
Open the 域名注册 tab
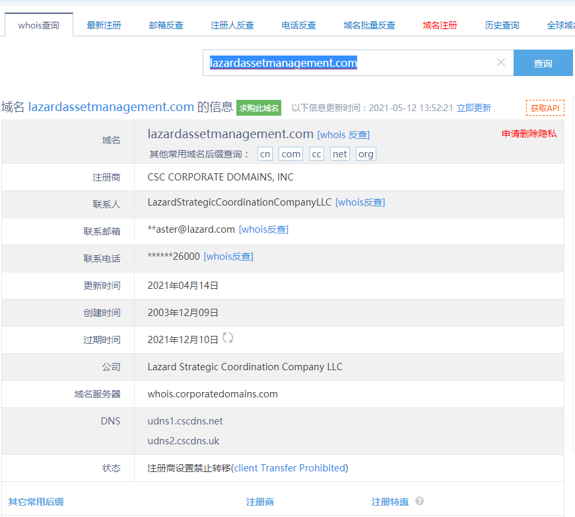point(440,25)
